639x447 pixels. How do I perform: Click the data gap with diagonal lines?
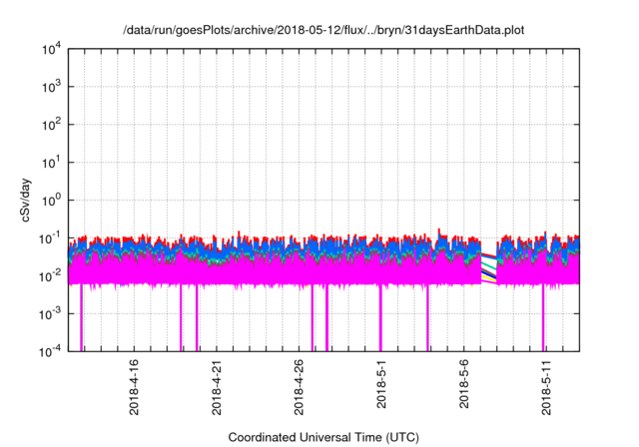[x=488, y=267]
